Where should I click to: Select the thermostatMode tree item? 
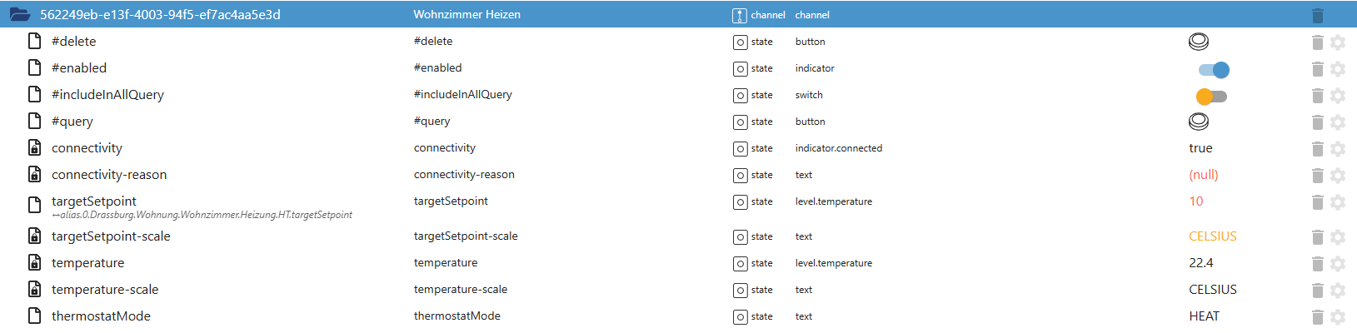pos(101,316)
